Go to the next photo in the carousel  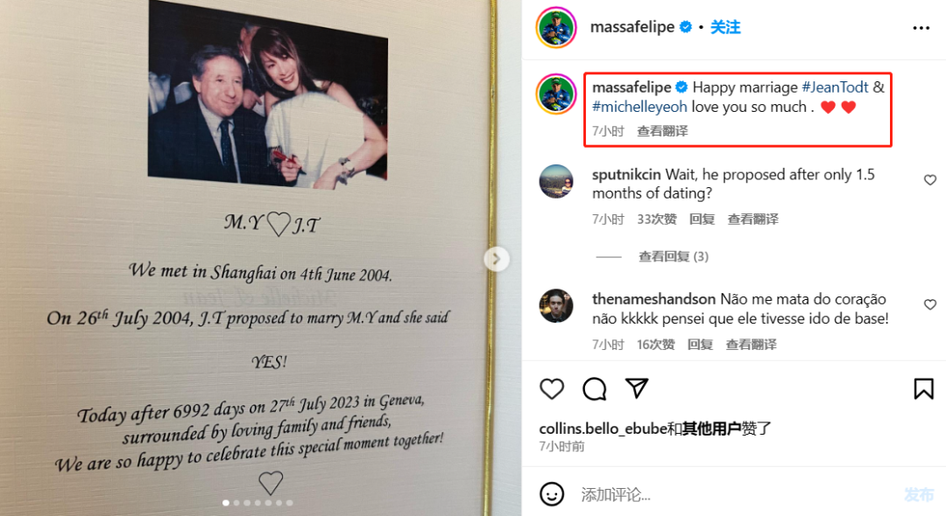point(497,260)
